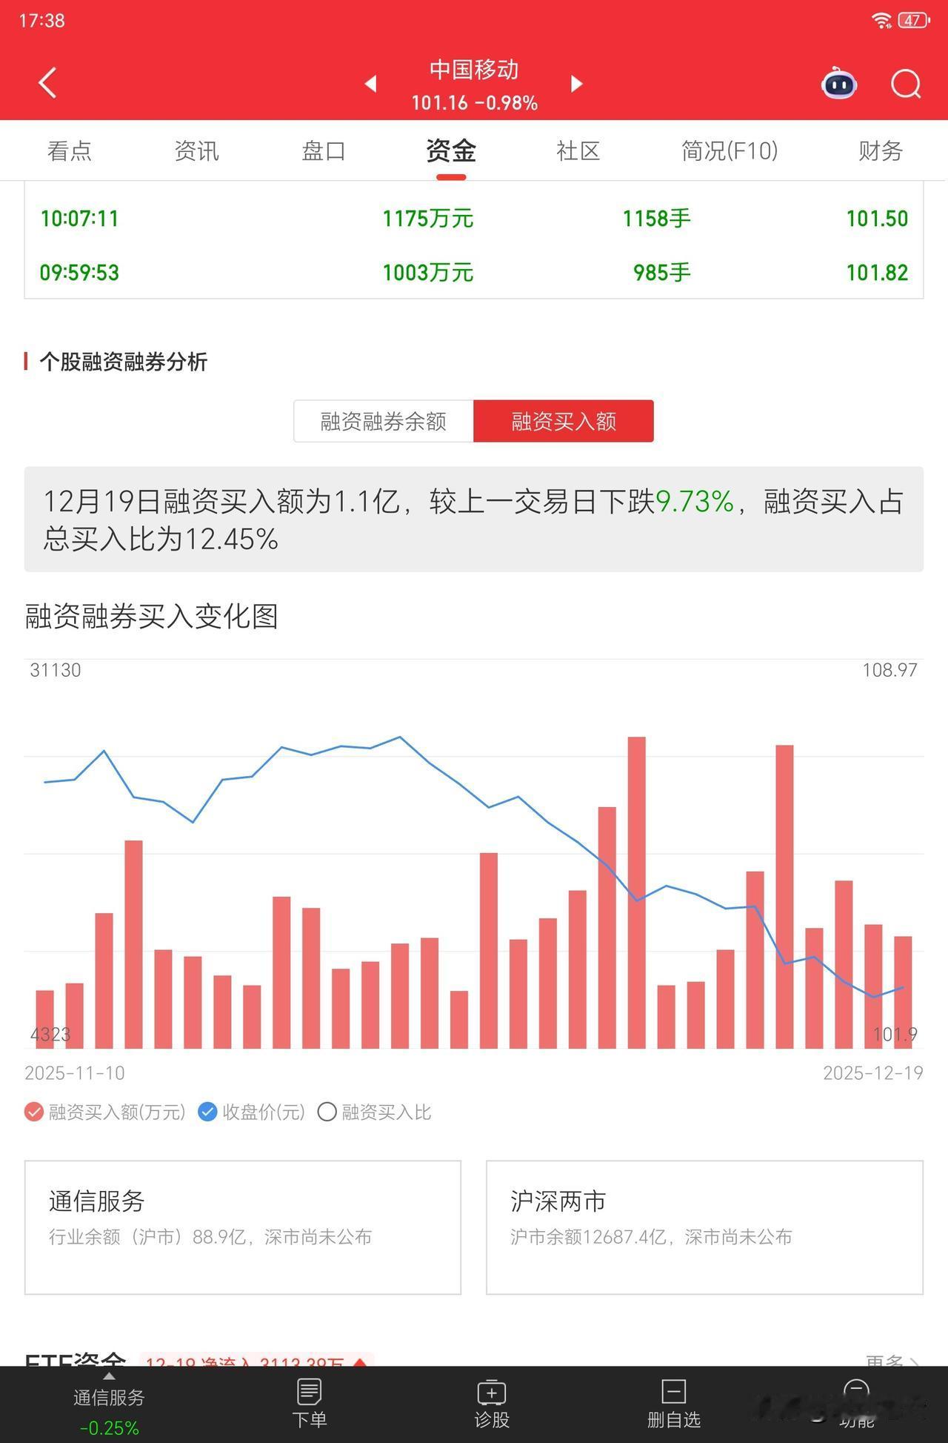Go to previous stock with left triangle
The height and width of the screenshot is (1443, 948).
(x=370, y=84)
